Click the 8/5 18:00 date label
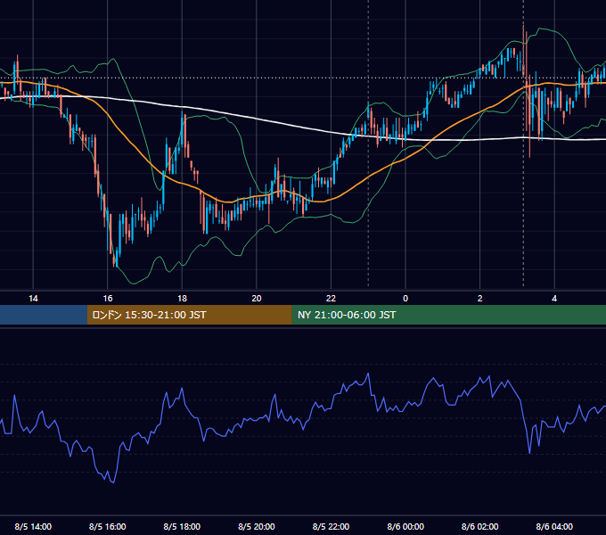The height and width of the screenshot is (535, 606). [x=182, y=526]
